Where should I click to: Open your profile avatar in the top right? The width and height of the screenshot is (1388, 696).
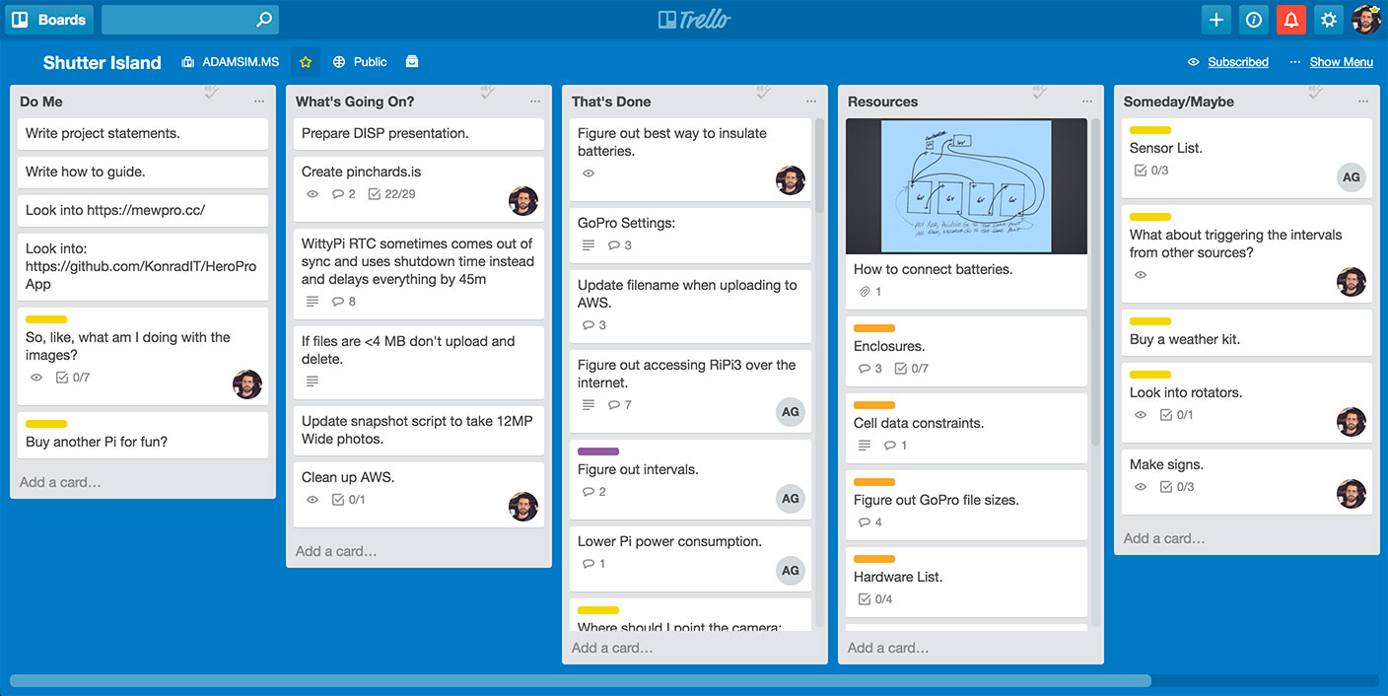pos(1366,19)
